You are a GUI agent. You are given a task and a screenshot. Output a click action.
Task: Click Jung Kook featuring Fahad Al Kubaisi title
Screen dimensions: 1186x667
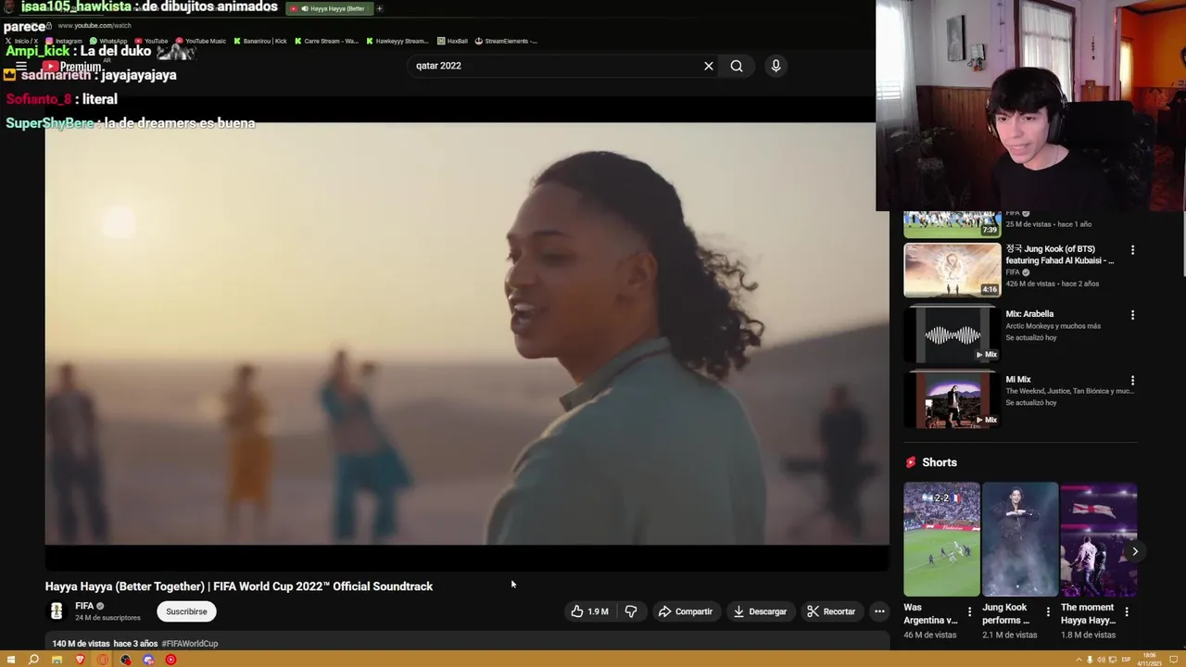pyautogui.click(x=1060, y=255)
